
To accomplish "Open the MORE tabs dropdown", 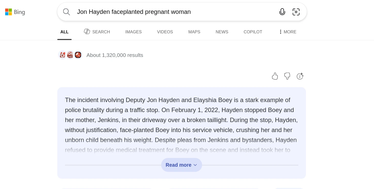I will tap(288, 32).
